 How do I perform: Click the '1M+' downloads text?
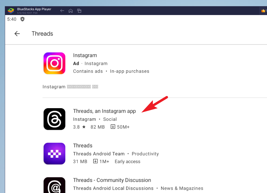coord(104,162)
